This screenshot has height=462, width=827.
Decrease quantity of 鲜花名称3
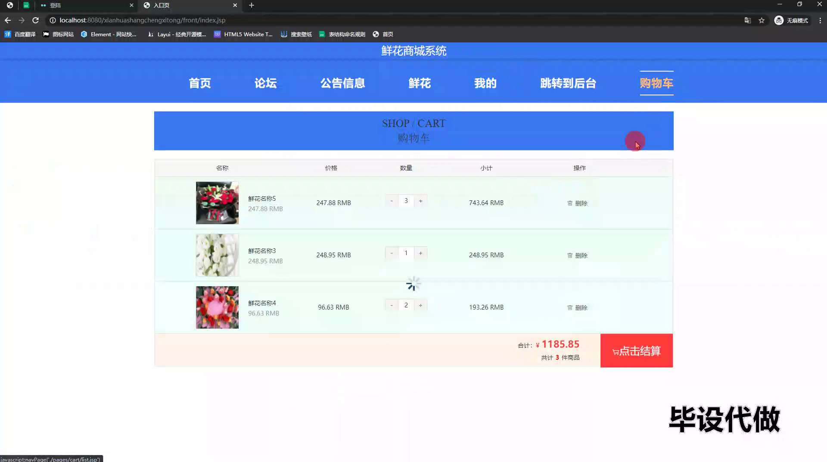(392, 253)
